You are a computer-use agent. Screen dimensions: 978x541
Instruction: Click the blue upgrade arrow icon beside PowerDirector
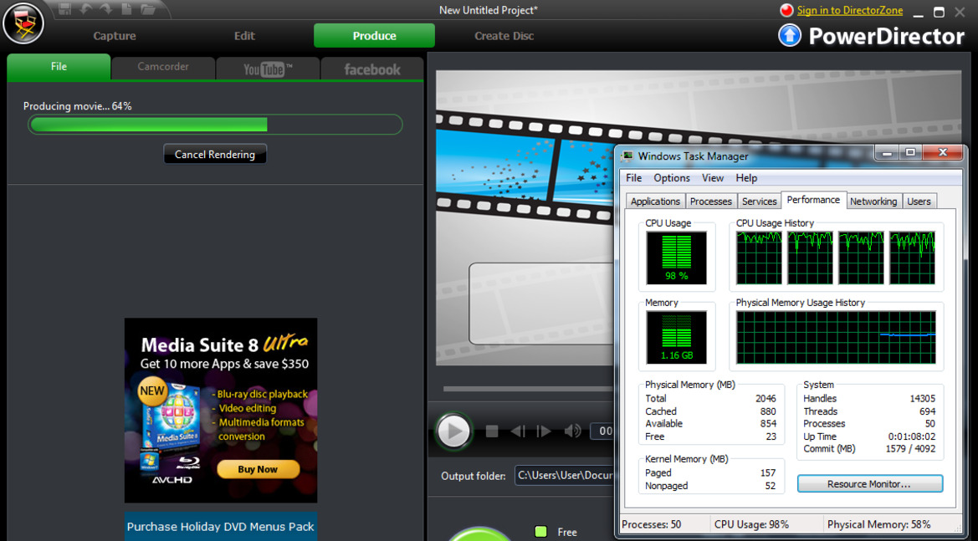(x=790, y=35)
